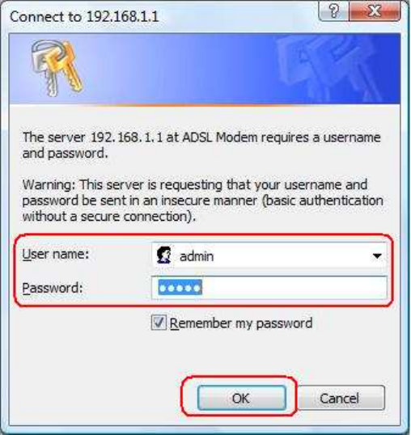The height and width of the screenshot is (435, 411).
Task: Uncheck the Remember my password checkbox
Action: pyautogui.click(x=159, y=323)
